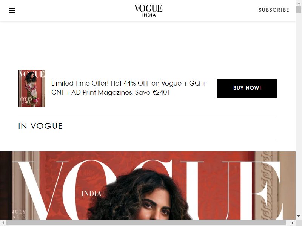Click the JULY AUG text on cover
302x226 pixels.
click(x=19, y=214)
